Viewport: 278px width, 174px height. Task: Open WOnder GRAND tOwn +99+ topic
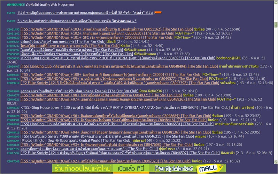(114, 79)
